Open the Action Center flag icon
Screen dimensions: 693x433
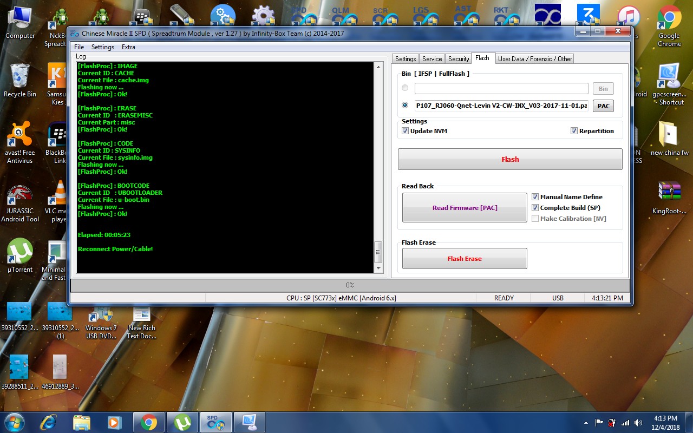coord(599,423)
